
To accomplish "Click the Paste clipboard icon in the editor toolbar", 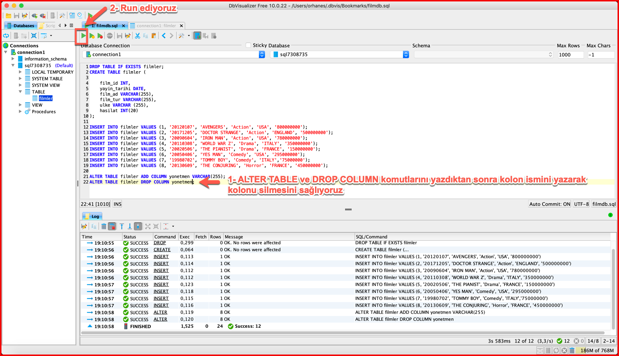I will point(154,36).
